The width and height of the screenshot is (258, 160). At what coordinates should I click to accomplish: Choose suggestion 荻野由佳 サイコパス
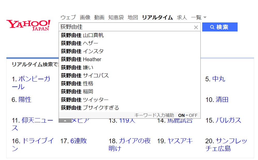pos(129,75)
